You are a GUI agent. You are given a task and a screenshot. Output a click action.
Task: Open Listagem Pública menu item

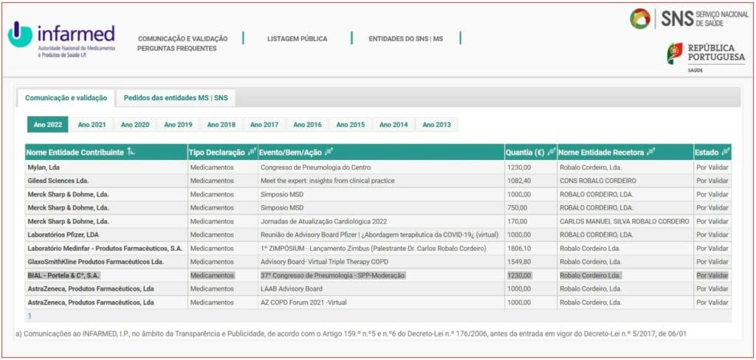click(297, 38)
